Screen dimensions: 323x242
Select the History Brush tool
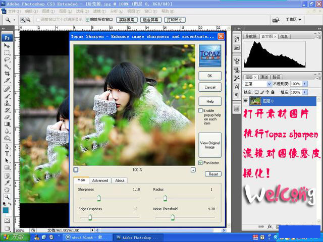click(7, 110)
